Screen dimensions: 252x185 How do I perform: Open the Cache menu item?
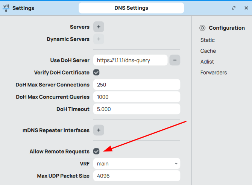point(208,51)
